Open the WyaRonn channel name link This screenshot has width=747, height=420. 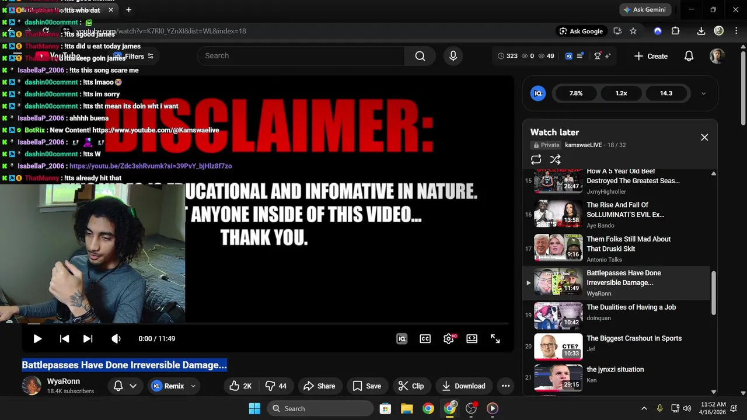click(64, 381)
